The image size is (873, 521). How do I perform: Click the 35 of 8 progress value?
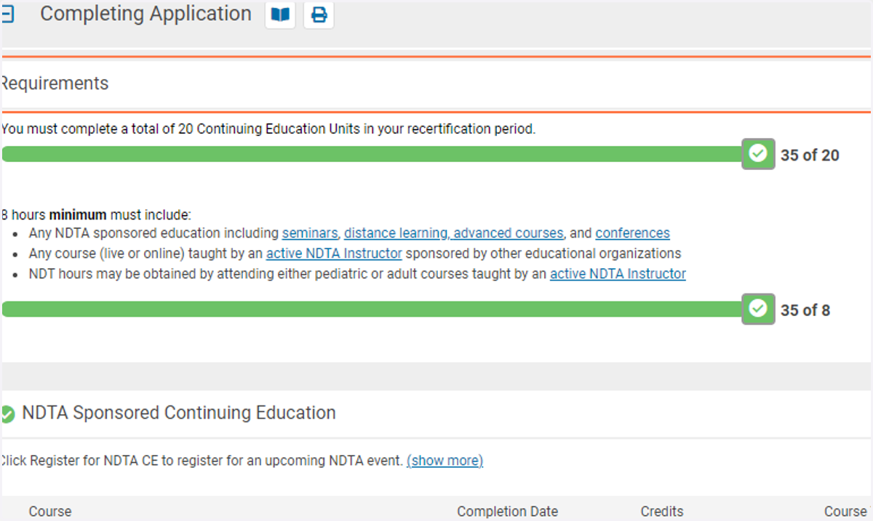805,310
